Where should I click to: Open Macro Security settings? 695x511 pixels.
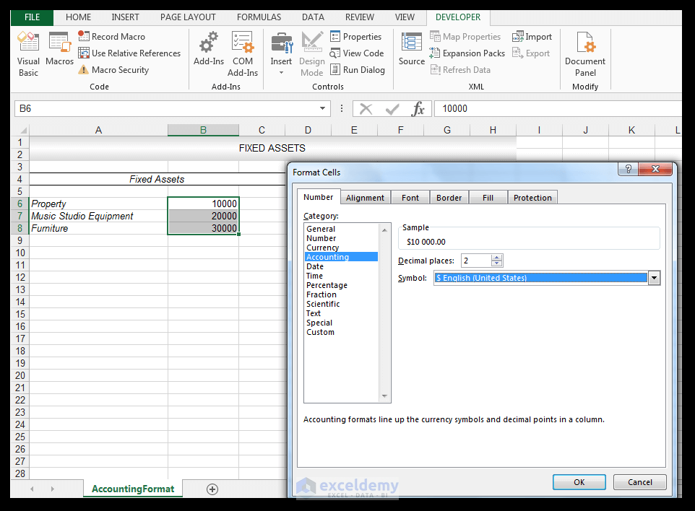(x=113, y=70)
